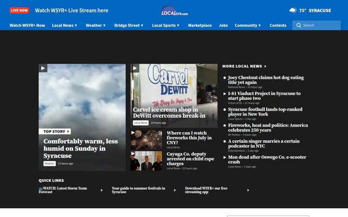The height and width of the screenshot is (217, 348).
Task: Click the LIVE NOW red badge
Action: tap(19, 11)
